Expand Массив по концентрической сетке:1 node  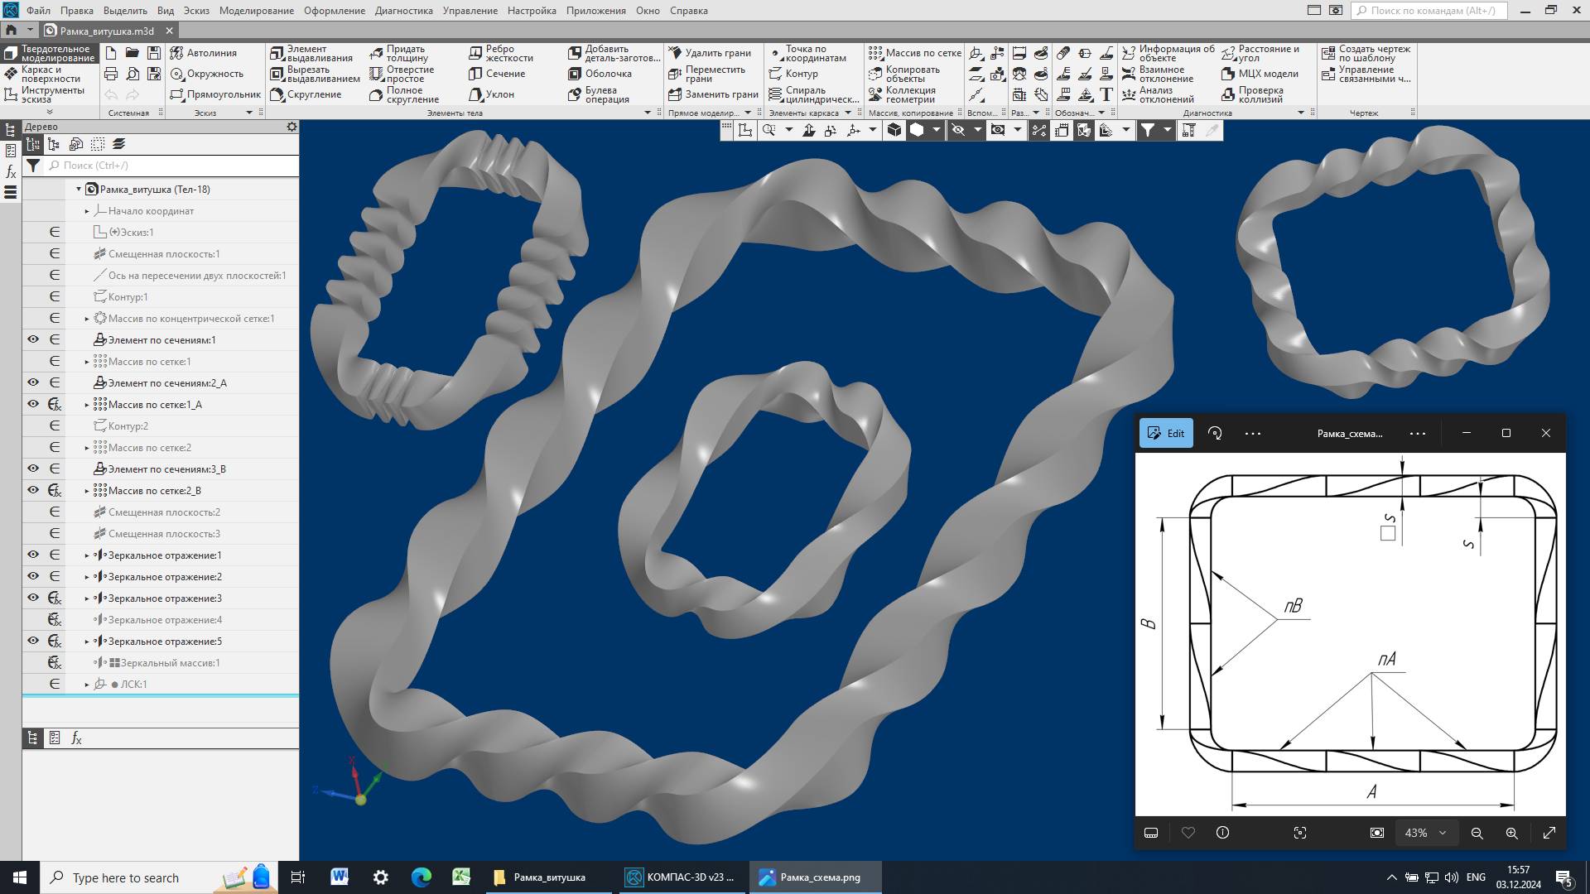coord(87,319)
